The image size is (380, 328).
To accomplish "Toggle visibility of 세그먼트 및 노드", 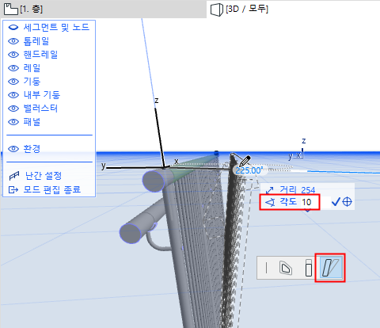I will pyautogui.click(x=13, y=27).
